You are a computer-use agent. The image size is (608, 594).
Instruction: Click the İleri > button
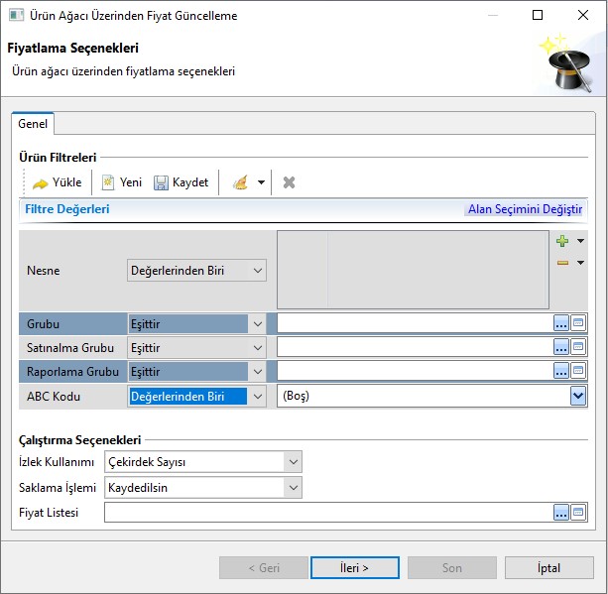pyautogui.click(x=354, y=568)
